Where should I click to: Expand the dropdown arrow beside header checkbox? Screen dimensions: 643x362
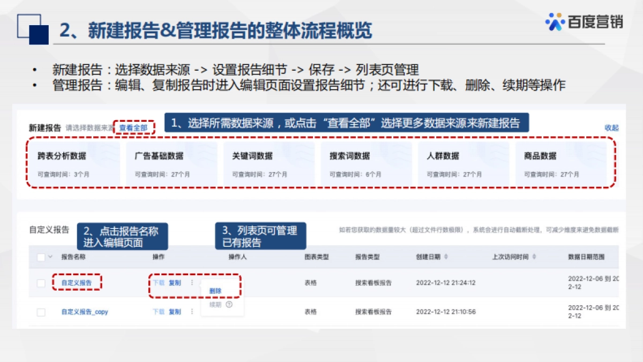click(x=51, y=257)
